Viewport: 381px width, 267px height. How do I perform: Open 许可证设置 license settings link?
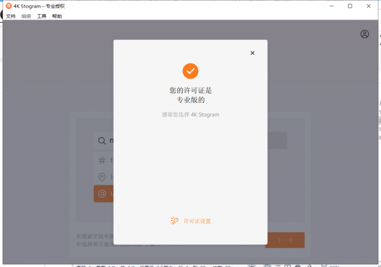pos(197,221)
